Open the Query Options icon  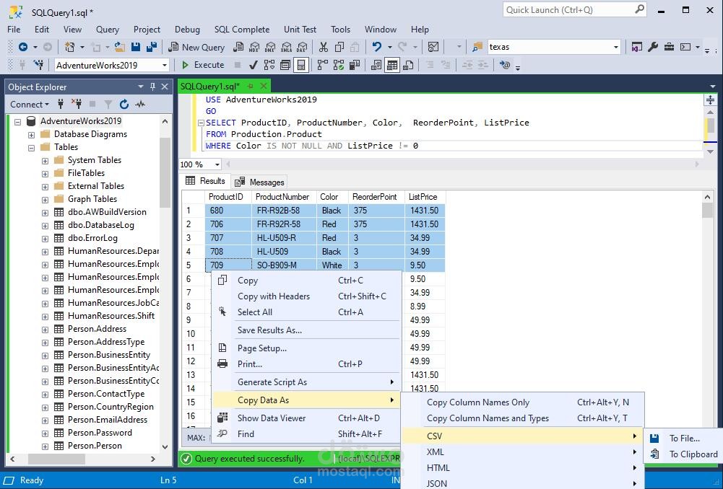pos(285,65)
